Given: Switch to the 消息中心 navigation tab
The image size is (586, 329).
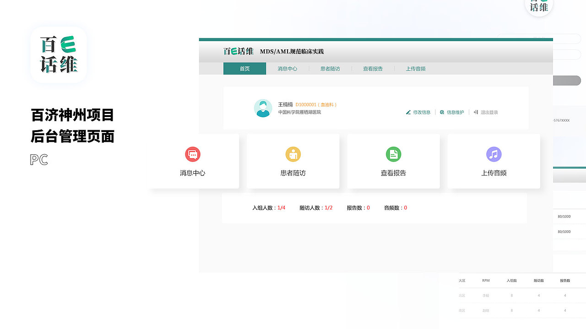Looking at the screenshot, I should click(x=287, y=69).
